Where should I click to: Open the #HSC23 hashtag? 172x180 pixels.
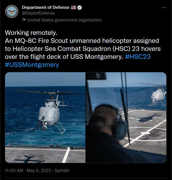tap(138, 57)
